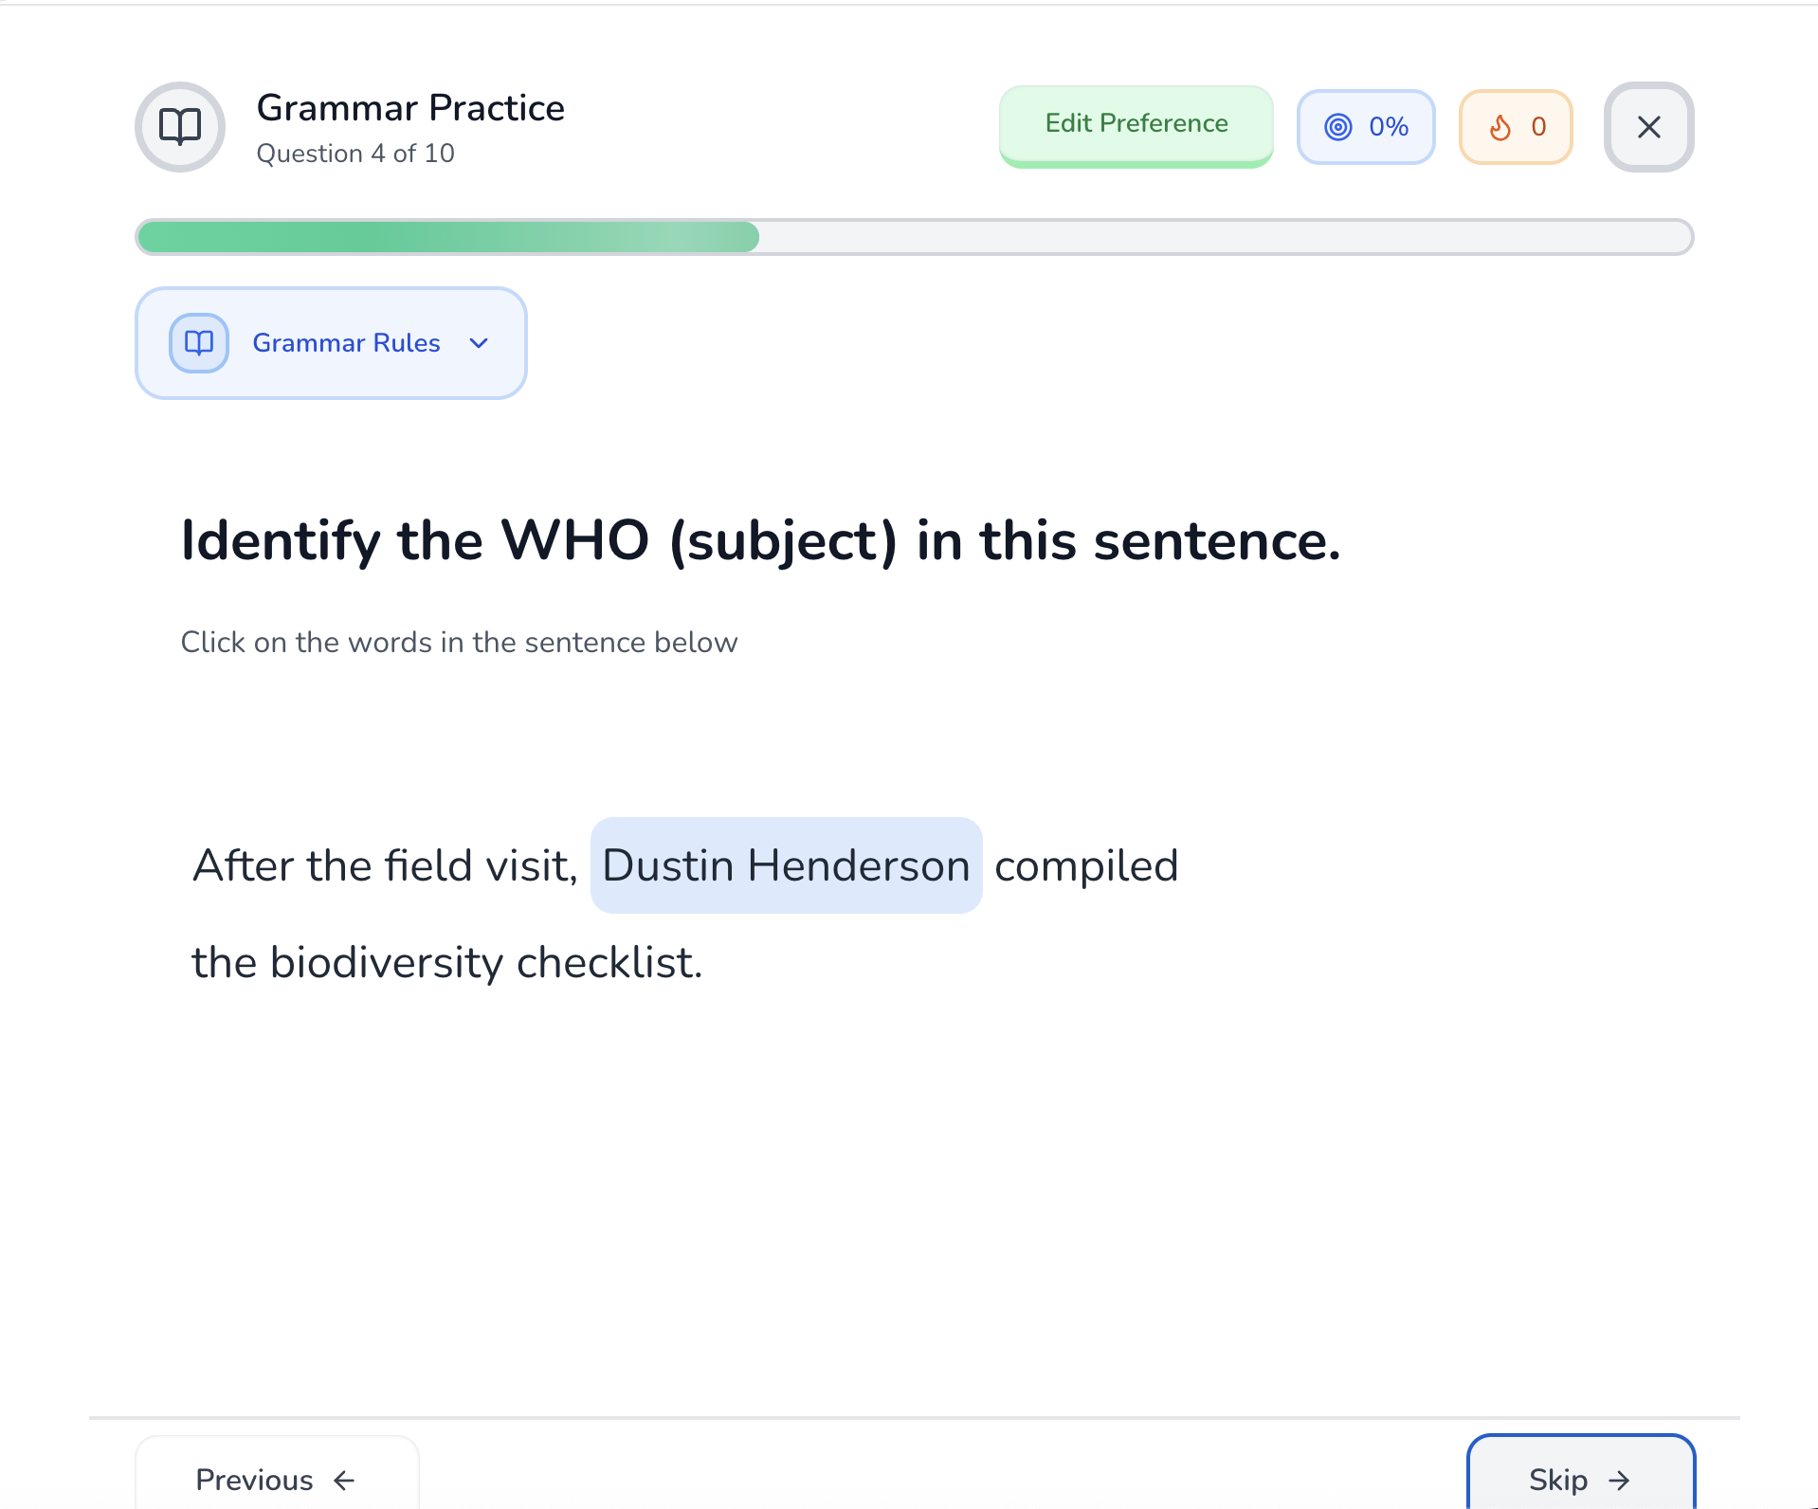The height and width of the screenshot is (1509, 1818).
Task: Click the target accuracy icon
Action: tap(1337, 127)
